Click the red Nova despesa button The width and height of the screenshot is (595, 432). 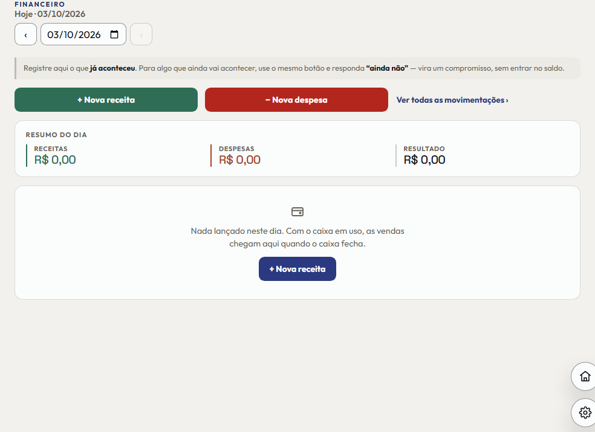tap(296, 100)
